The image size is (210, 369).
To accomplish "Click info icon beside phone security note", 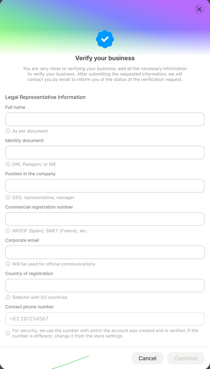I will (x=8, y=333).
